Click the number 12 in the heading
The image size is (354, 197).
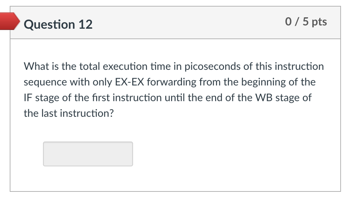pyautogui.click(x=85, y=25)
